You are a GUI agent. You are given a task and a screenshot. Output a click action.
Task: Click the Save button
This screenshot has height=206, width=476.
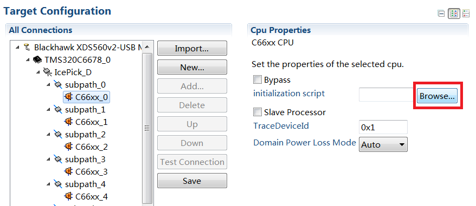click(x=192, y=181)
